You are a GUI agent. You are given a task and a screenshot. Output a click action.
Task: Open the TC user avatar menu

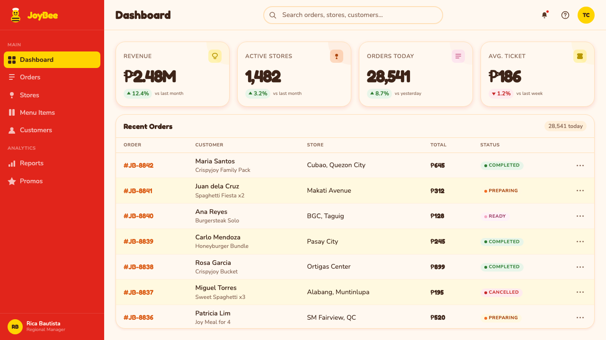click(586, 15)
